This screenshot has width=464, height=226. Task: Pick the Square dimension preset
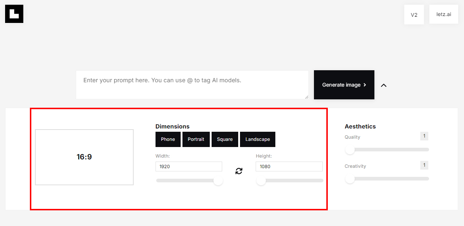(225, 139)
